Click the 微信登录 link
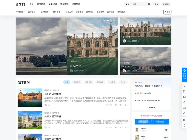Screen dimensions: 187x140 pos(139,93)
